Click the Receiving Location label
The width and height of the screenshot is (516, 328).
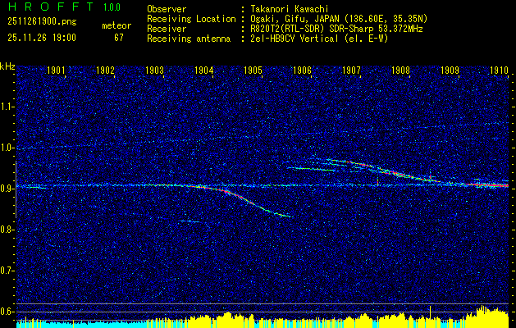[x=191, y=19]
